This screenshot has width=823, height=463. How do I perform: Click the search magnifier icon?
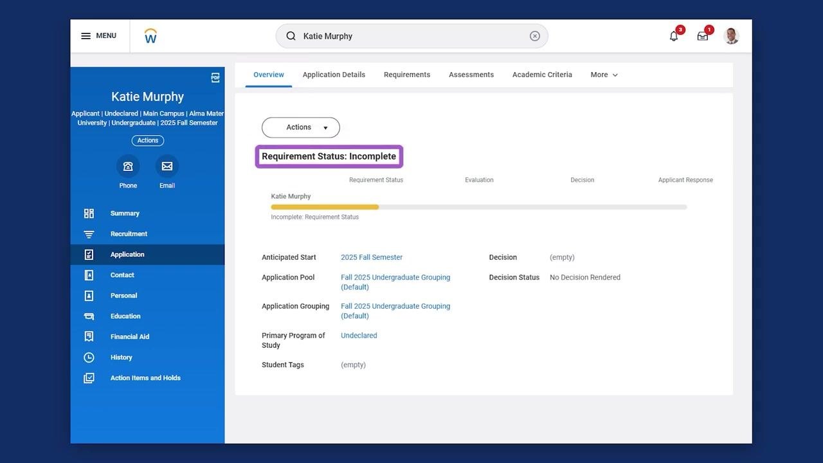coord(291,36)
